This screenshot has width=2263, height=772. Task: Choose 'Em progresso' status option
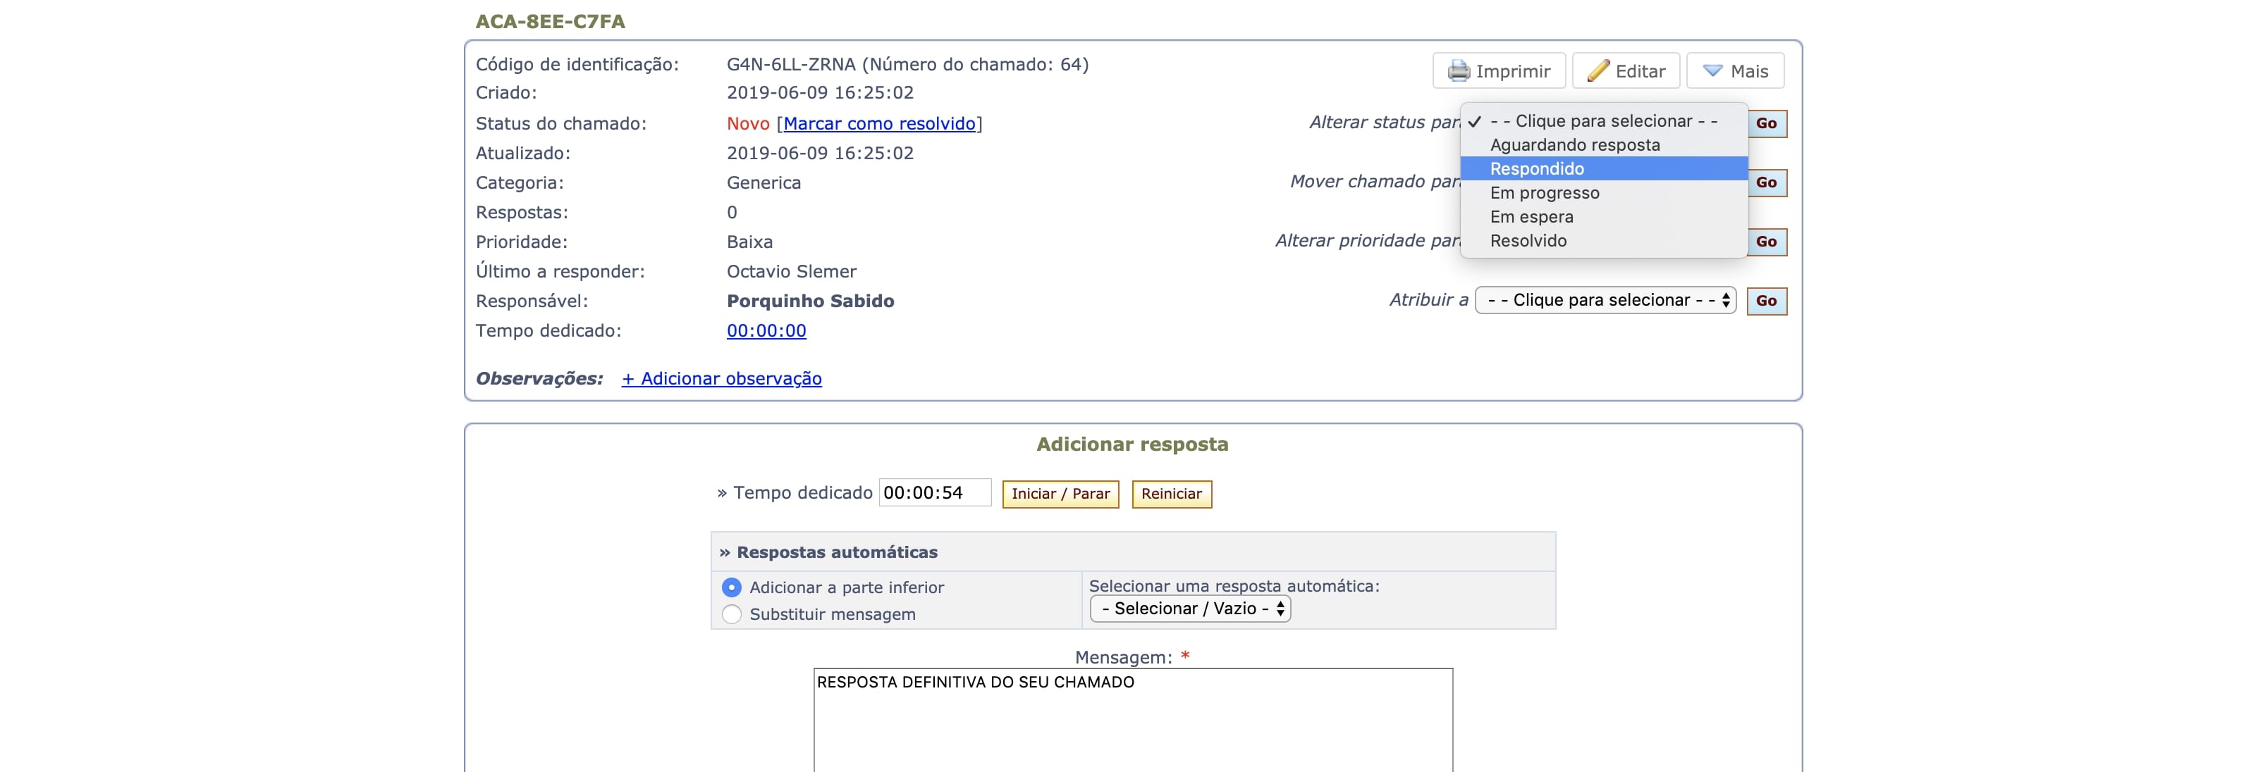pos(1543,193)
